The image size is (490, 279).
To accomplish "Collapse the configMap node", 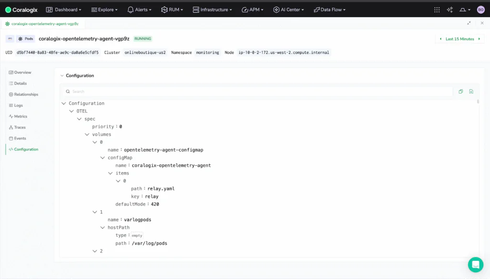I will [102, 158].
